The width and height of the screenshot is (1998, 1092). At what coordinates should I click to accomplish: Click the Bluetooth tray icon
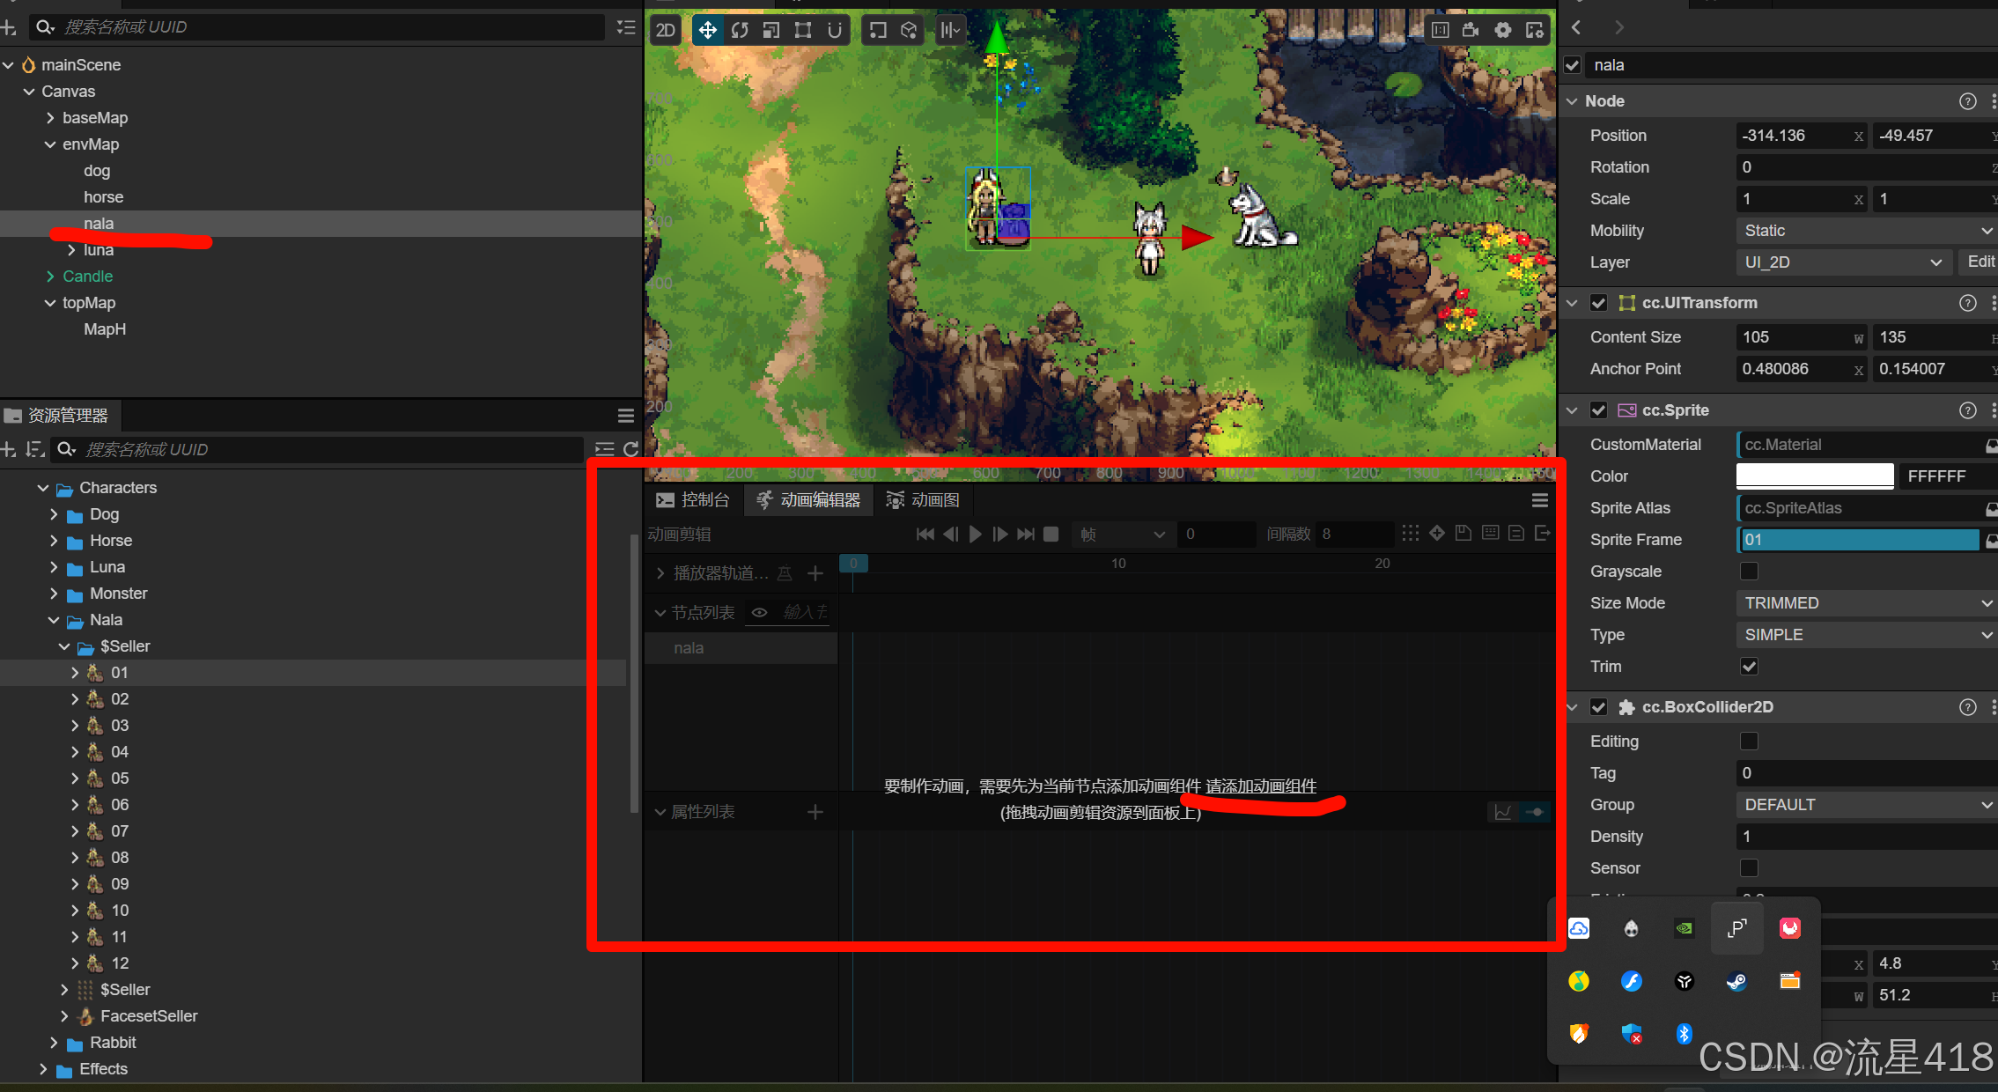(1684, 1034)
